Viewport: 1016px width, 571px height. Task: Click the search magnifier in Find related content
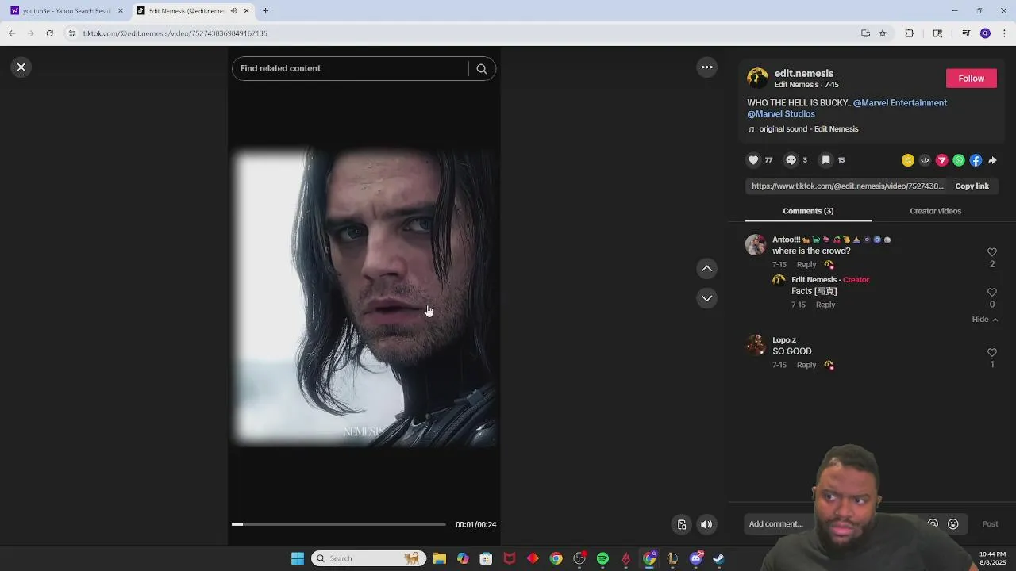tap(481, 69)
